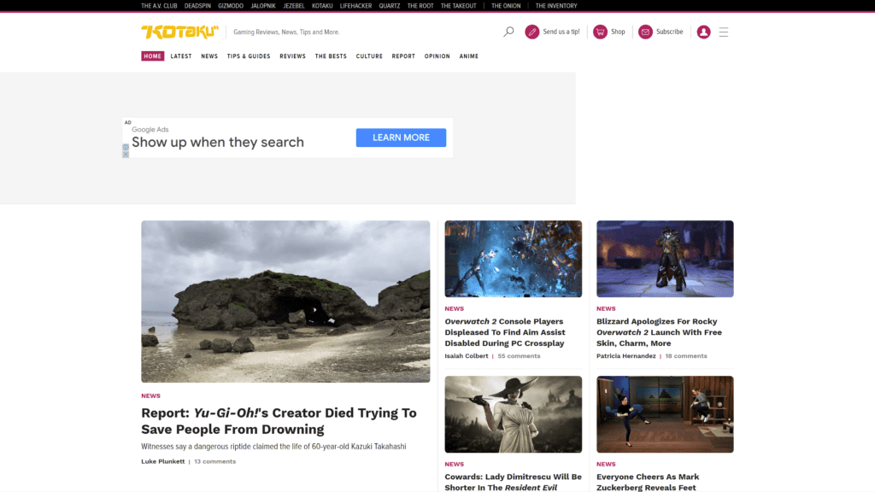Click the ad info icon
Screen dimensions: 875x492
(x=126, y=147)
